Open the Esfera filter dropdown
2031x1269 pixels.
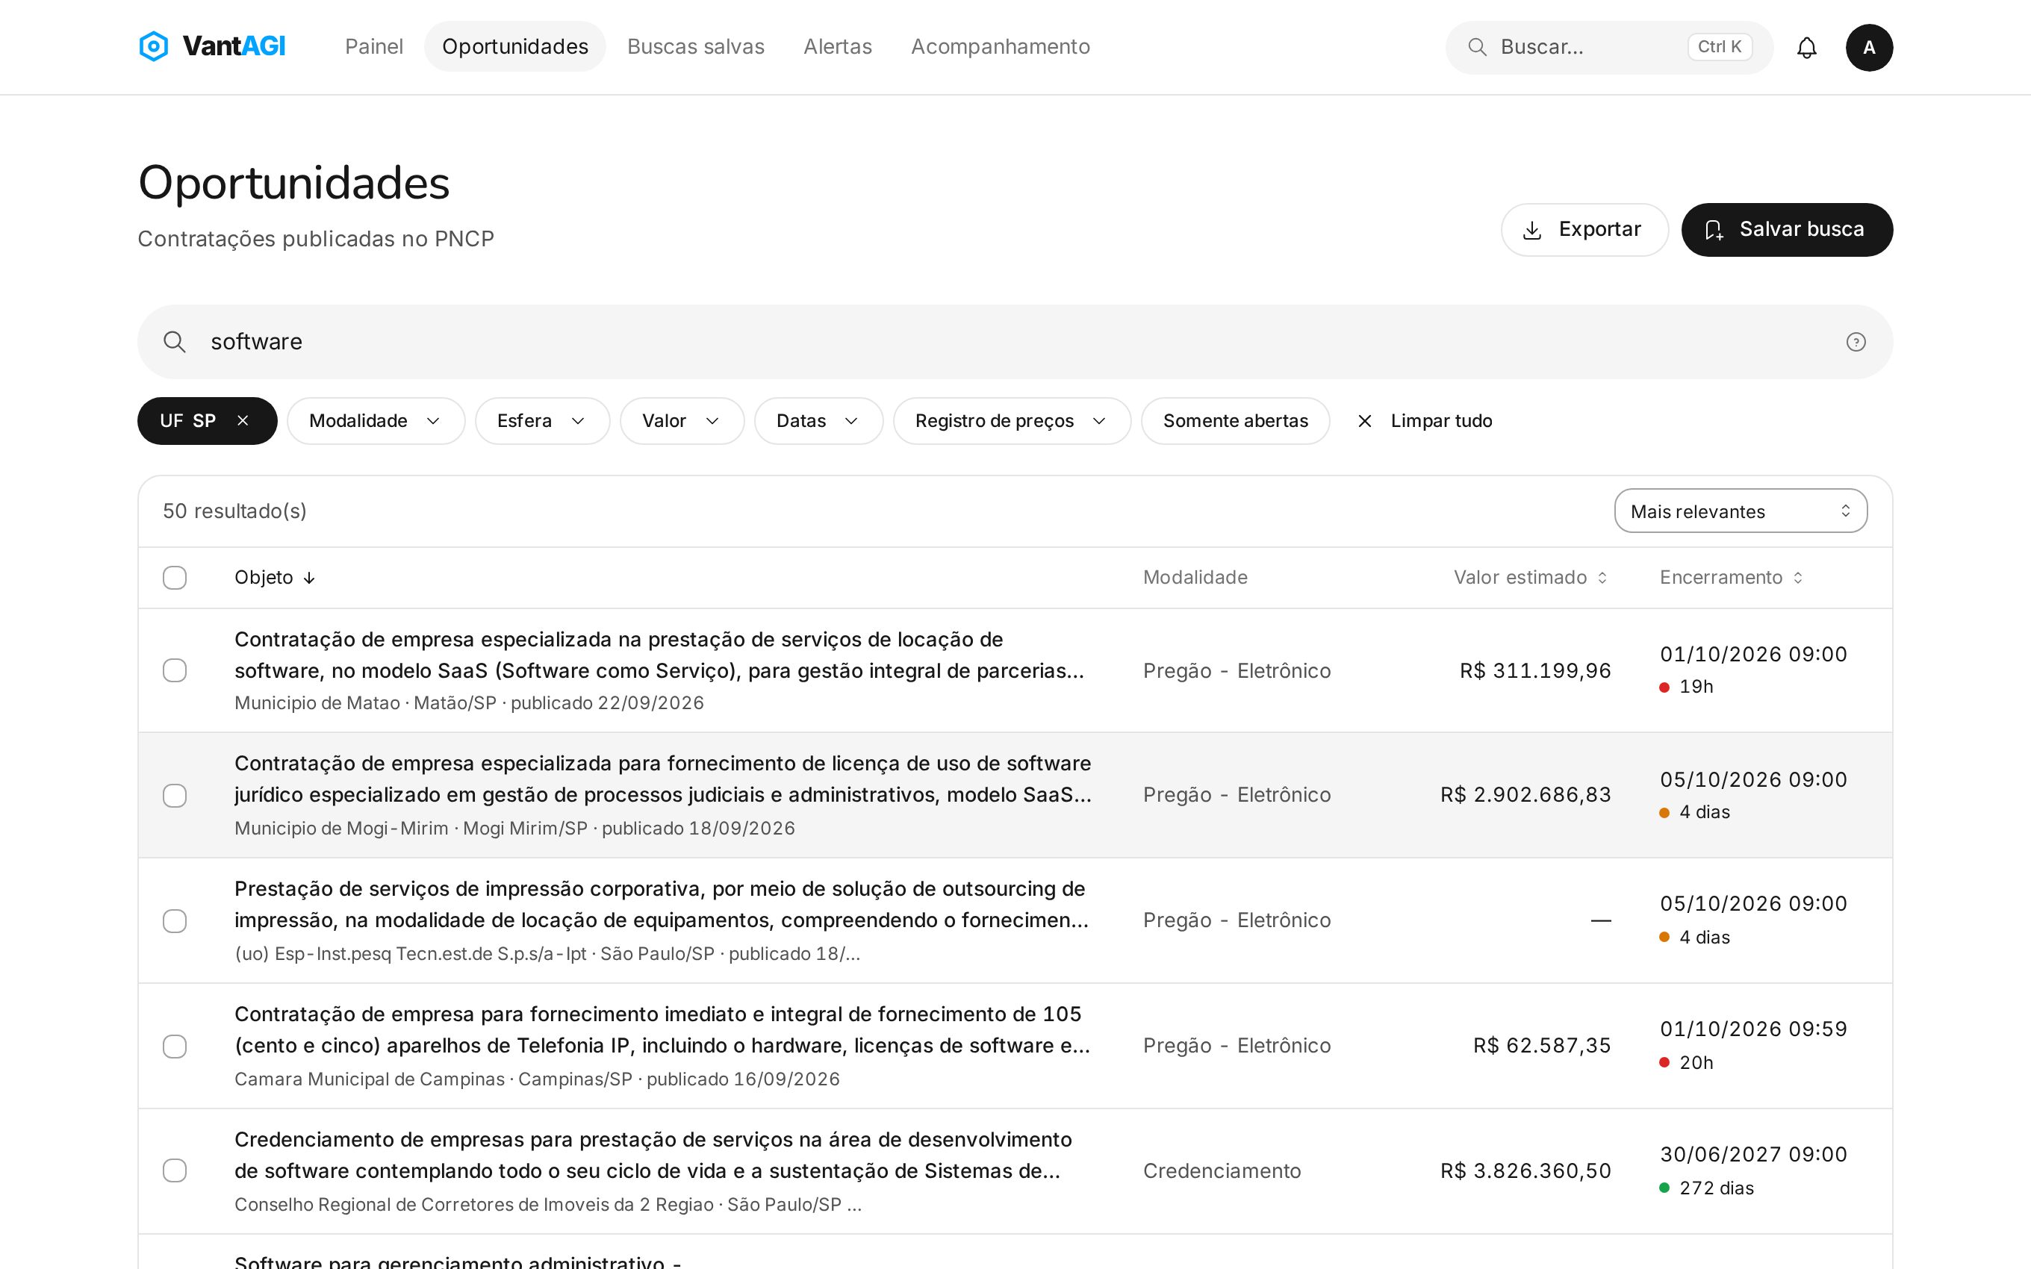click(x=542, y=420)
